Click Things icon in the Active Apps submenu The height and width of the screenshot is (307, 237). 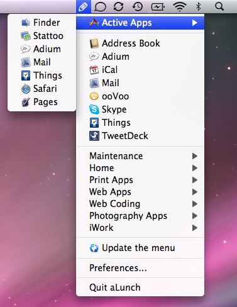tap(26, 75)
